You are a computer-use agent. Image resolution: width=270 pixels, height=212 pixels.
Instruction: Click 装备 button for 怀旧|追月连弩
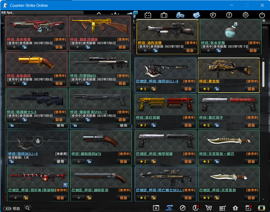(x=190, y=51)
